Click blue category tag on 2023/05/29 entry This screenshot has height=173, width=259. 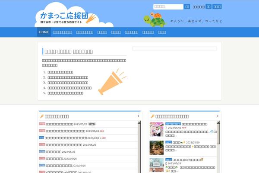pos(169,142)
